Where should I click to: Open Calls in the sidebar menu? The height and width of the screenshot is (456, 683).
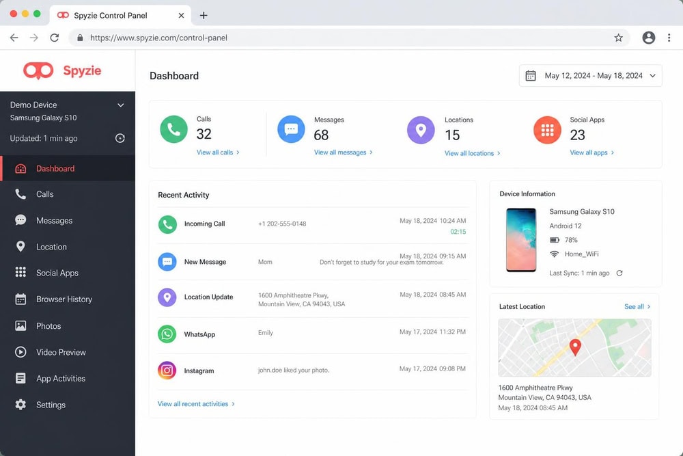coord(68,194)
